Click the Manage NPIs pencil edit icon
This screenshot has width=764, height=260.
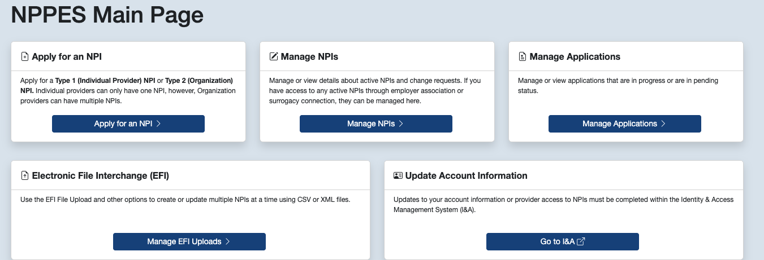[x=274, y=57]
